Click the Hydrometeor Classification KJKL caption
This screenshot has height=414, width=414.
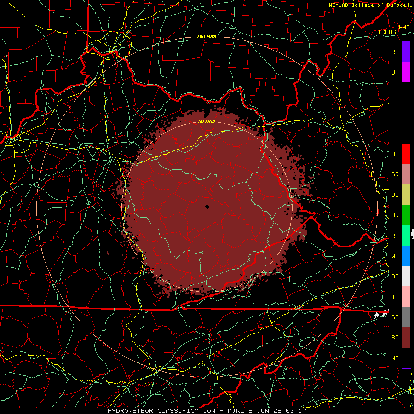207,411
